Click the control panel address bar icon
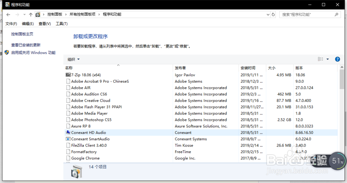Screen dimensions: 347x183 [x=38, y=15]
